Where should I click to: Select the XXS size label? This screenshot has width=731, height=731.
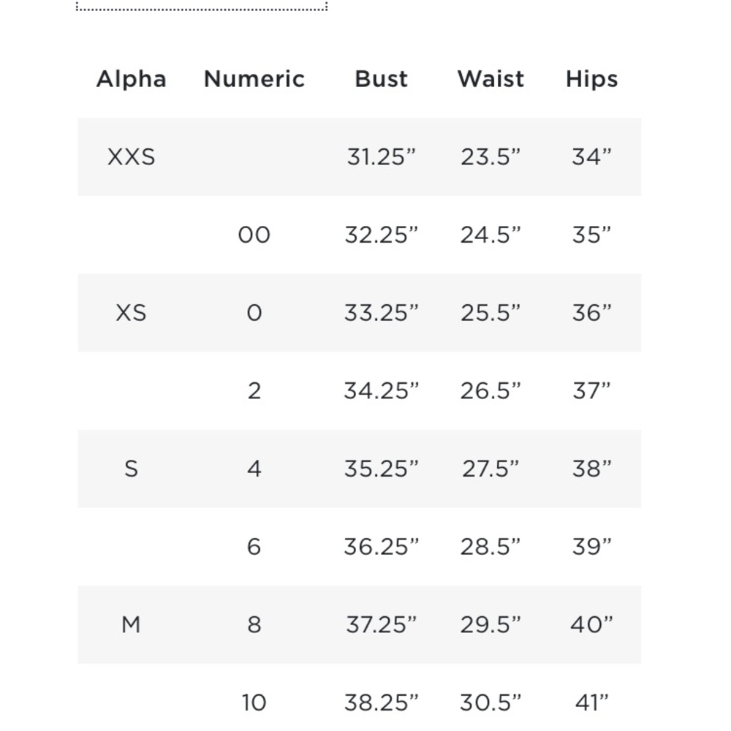131,156
